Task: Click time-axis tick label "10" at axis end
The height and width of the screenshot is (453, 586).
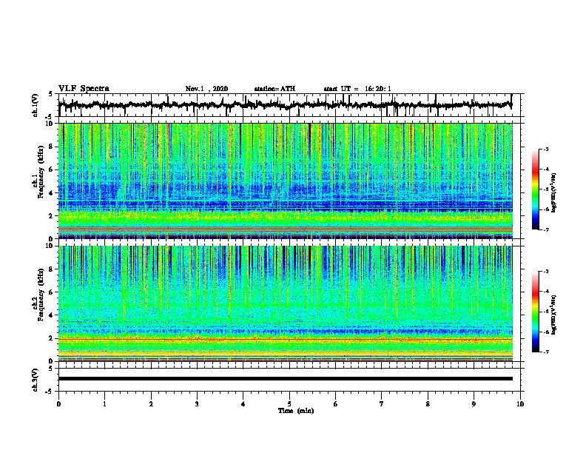Action: pos(520,404)
